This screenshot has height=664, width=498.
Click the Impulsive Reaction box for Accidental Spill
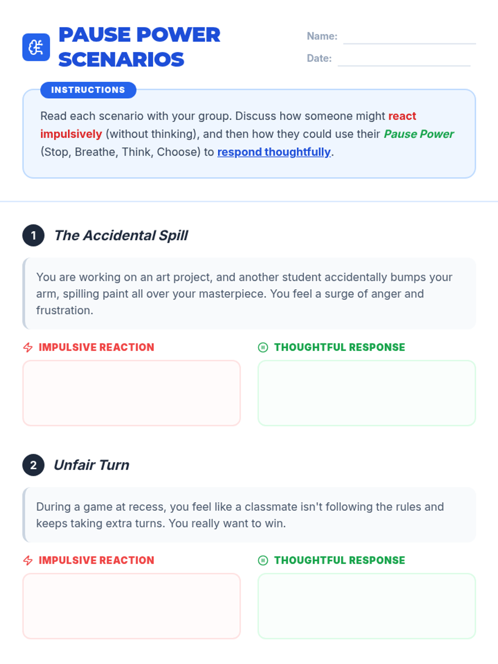point(132,393)
